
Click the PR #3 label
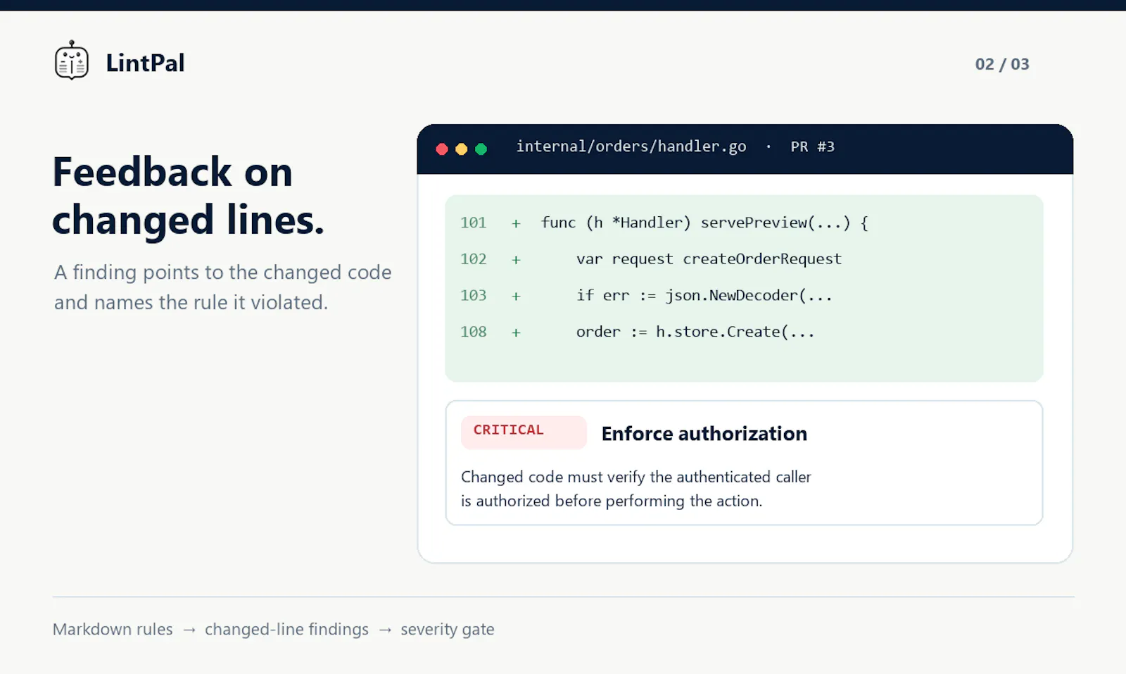[x=812, y=146]
